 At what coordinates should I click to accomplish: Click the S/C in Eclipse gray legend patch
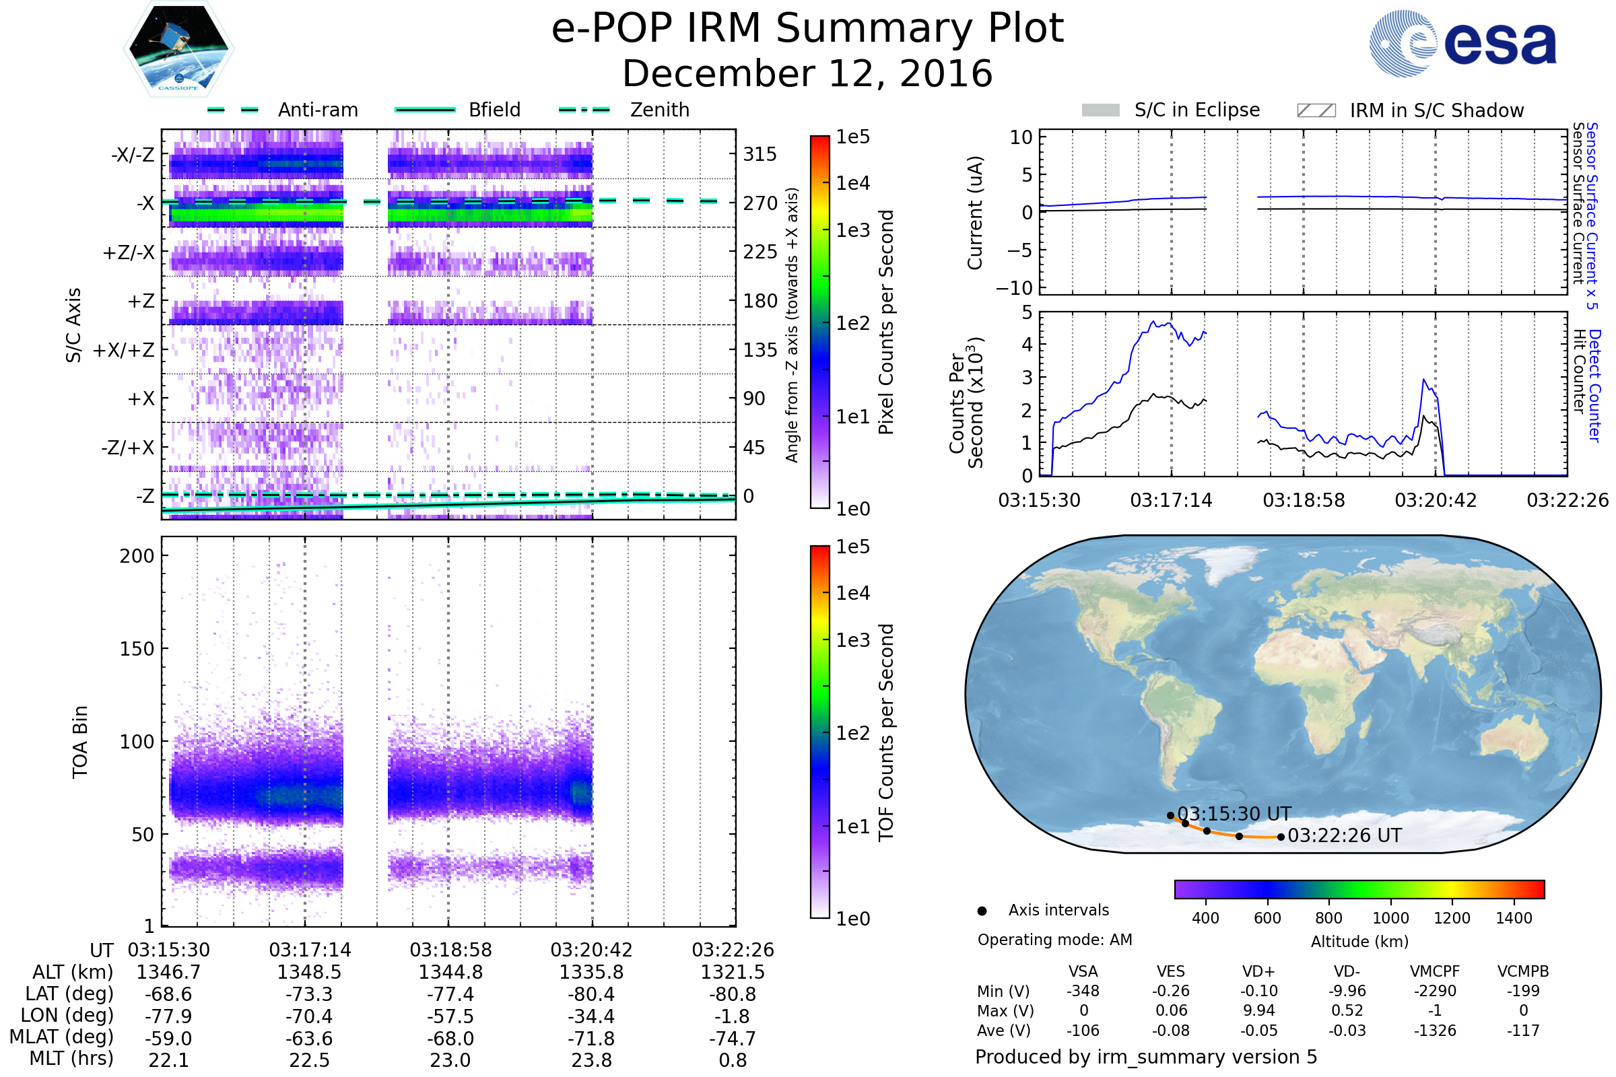tap(1100, 110)
